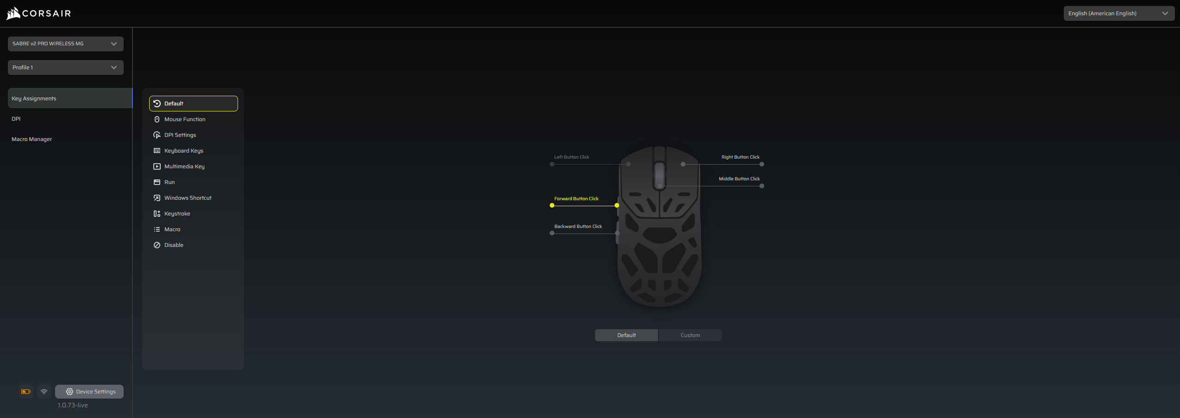This screenshot has width=1180, height=418.
Task: Click the Multimedia Key play icon
Action: click(157, 166)
